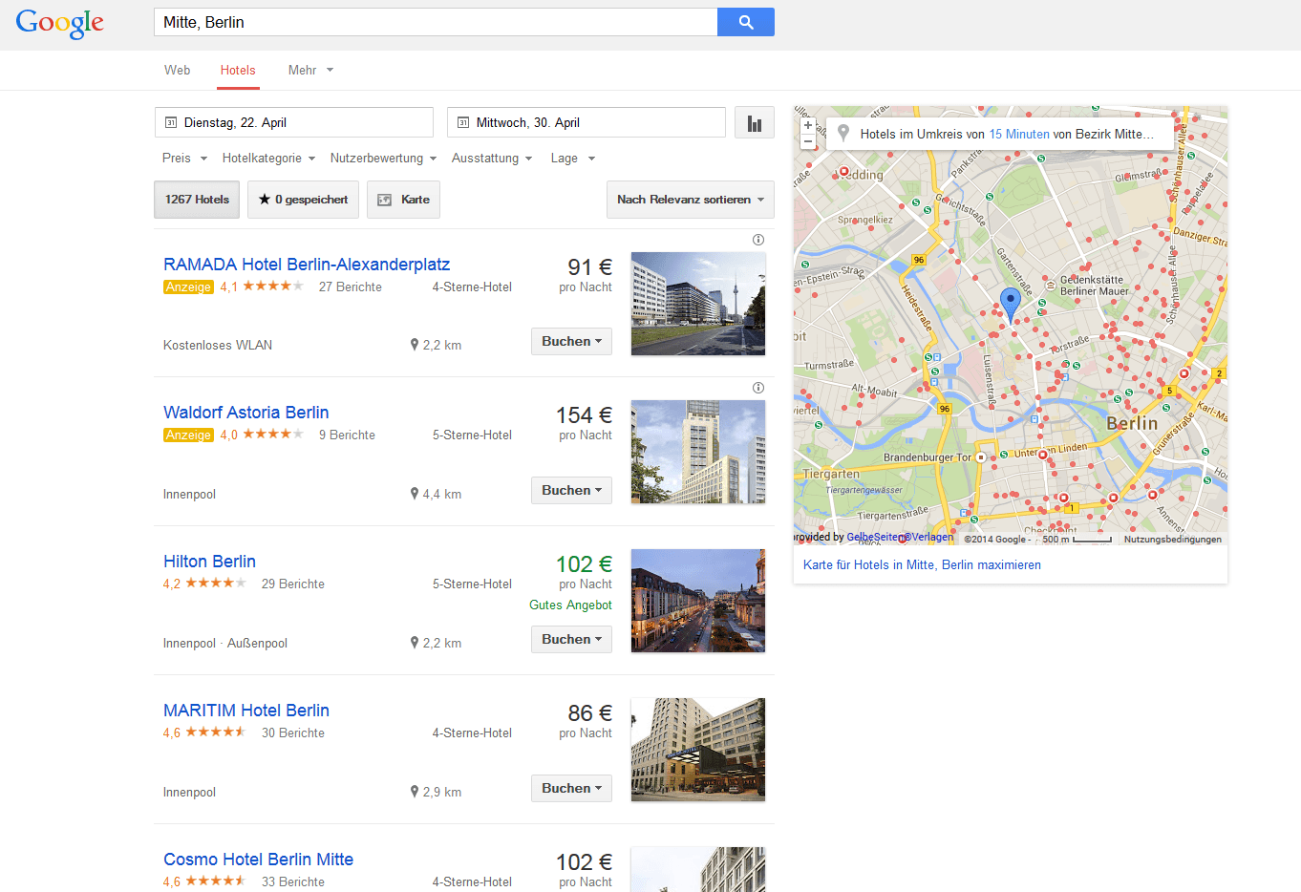Click check-in date Dienstag, 22. April field
This screenshot has height=892, width=1301.
pos(294,122)
